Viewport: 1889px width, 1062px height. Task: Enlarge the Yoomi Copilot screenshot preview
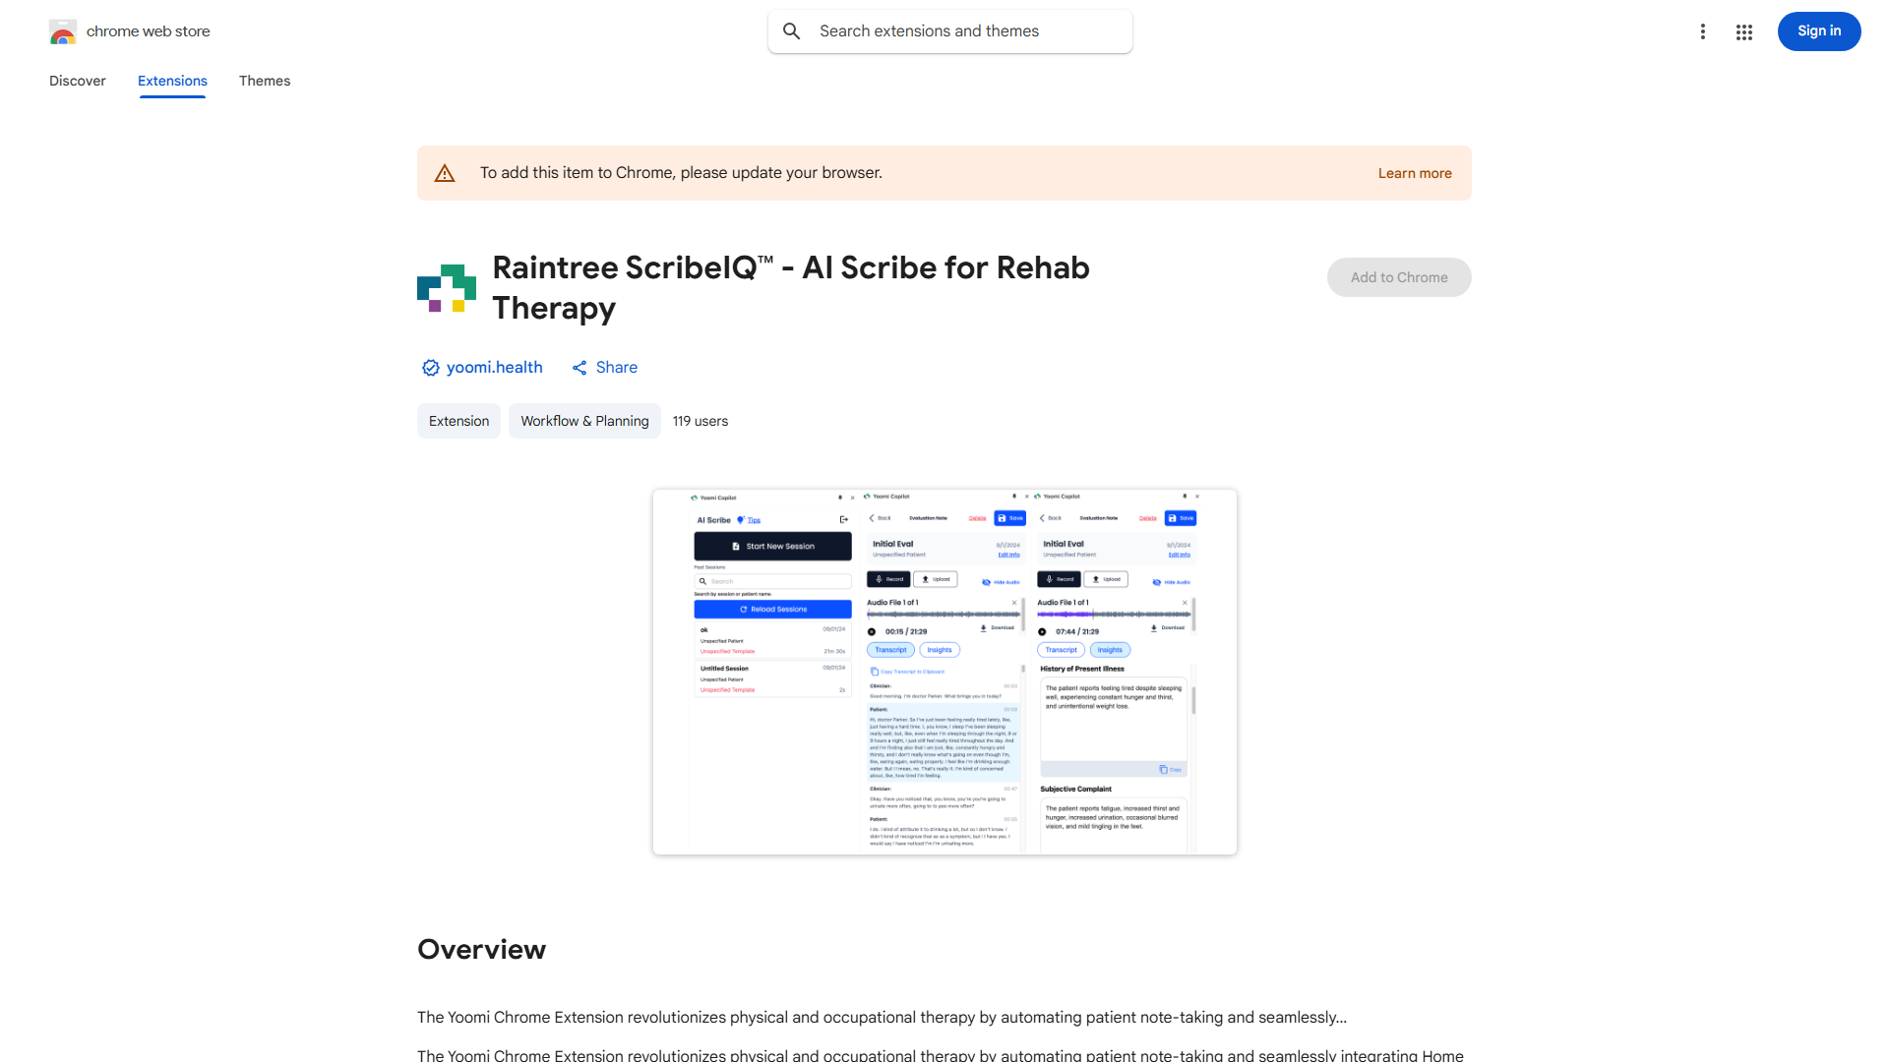coord(944,672)
